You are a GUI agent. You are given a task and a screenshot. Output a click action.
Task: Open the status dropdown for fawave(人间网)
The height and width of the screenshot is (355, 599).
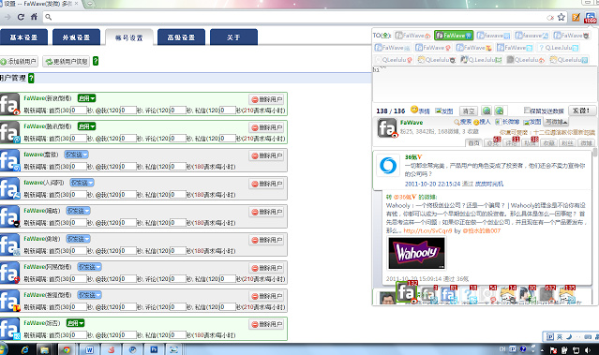tap(82, 183)
